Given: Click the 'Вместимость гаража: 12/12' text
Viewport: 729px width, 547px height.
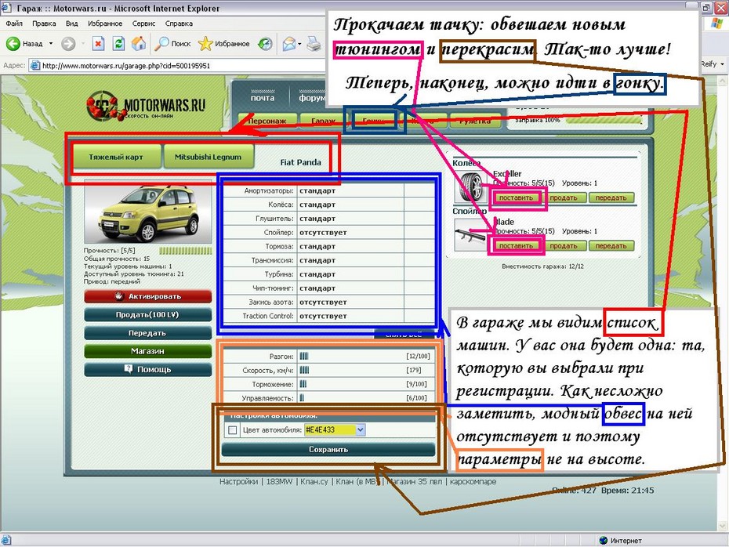Looking at the screenshot, I should [542, 266].
